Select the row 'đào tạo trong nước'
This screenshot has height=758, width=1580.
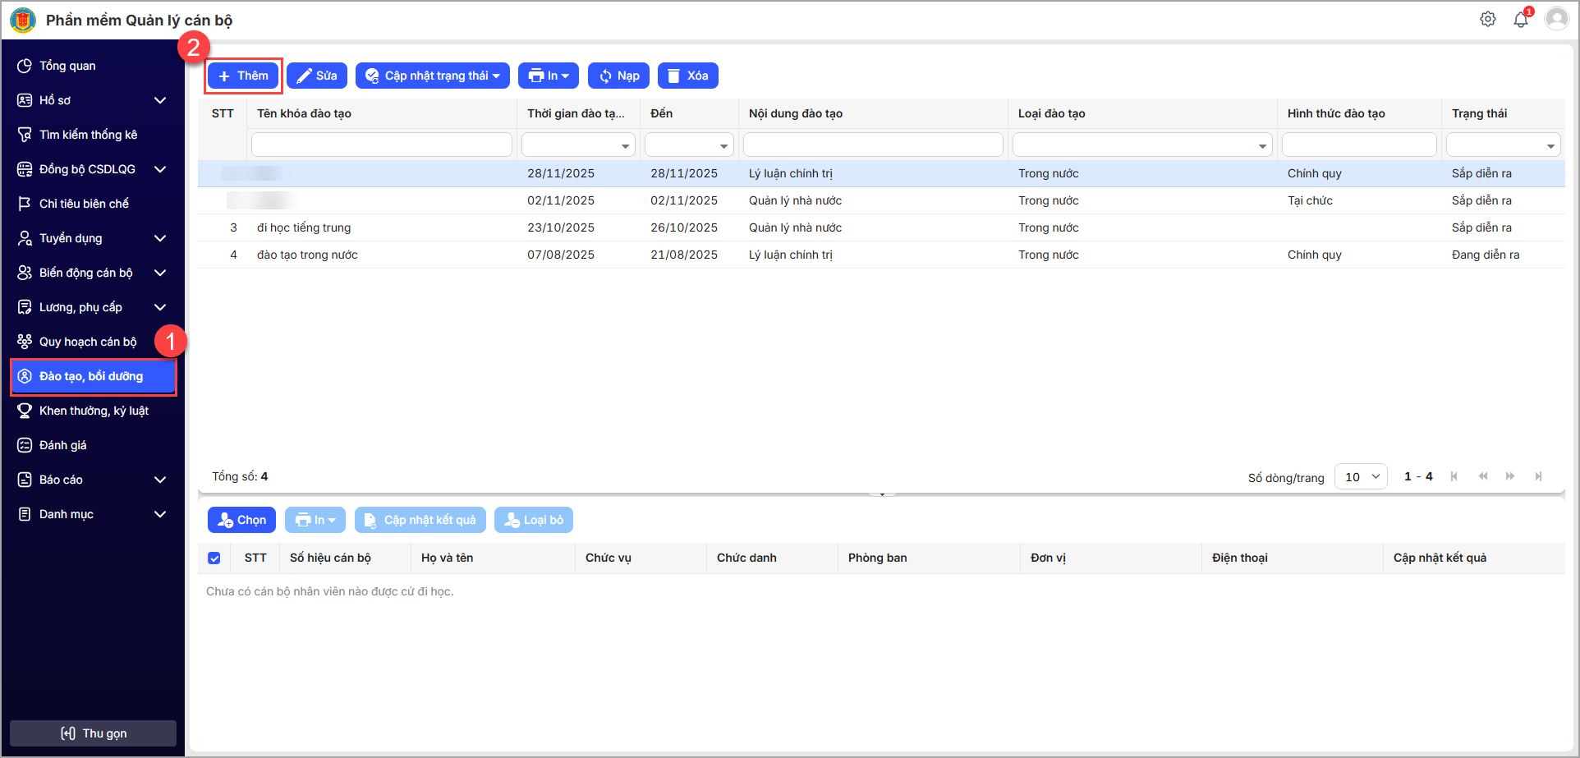(307, 255)
